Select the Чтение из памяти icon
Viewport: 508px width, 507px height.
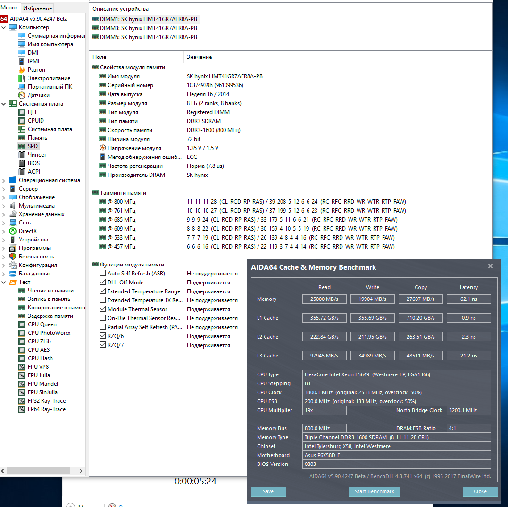coord(22,291)
